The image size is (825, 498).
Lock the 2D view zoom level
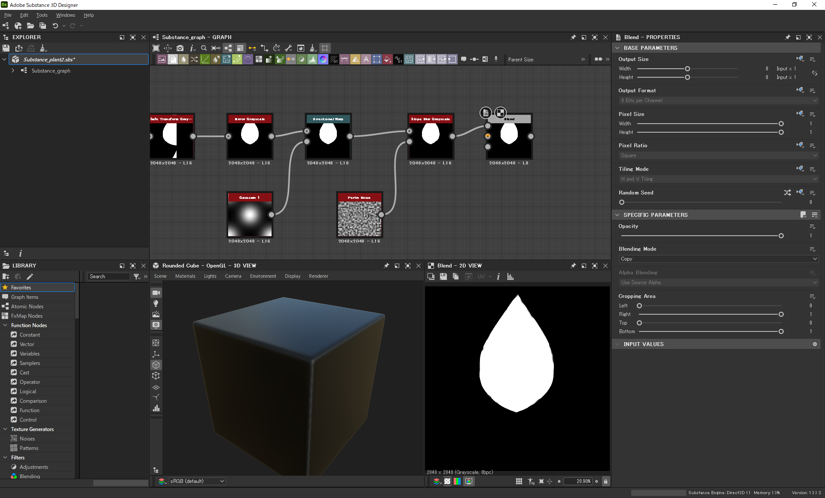coord(605,481)
